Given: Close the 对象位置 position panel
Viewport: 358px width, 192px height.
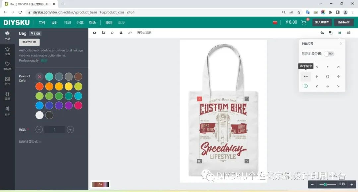Looking at the screenshot, I should point(341,43).
